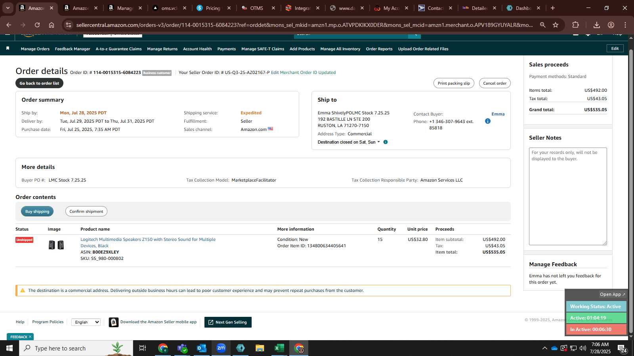This screenshot has width=634, height=356.
Task: Open the Windows Start menu
Action: (x=10, y=348)
